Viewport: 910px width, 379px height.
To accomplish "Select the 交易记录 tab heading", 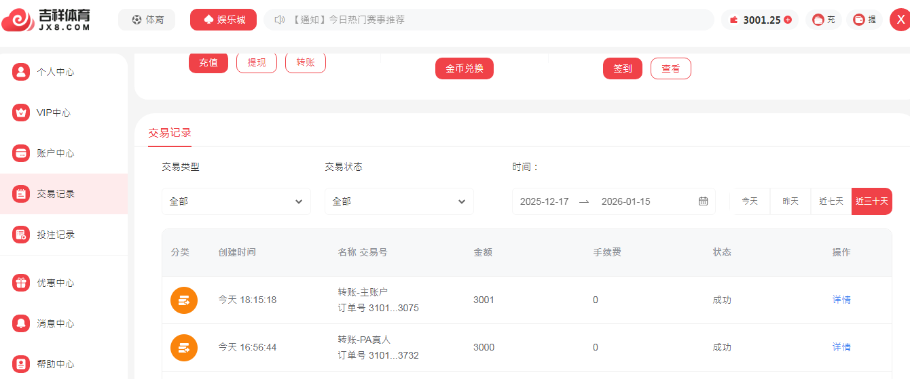I will (170, 133).
